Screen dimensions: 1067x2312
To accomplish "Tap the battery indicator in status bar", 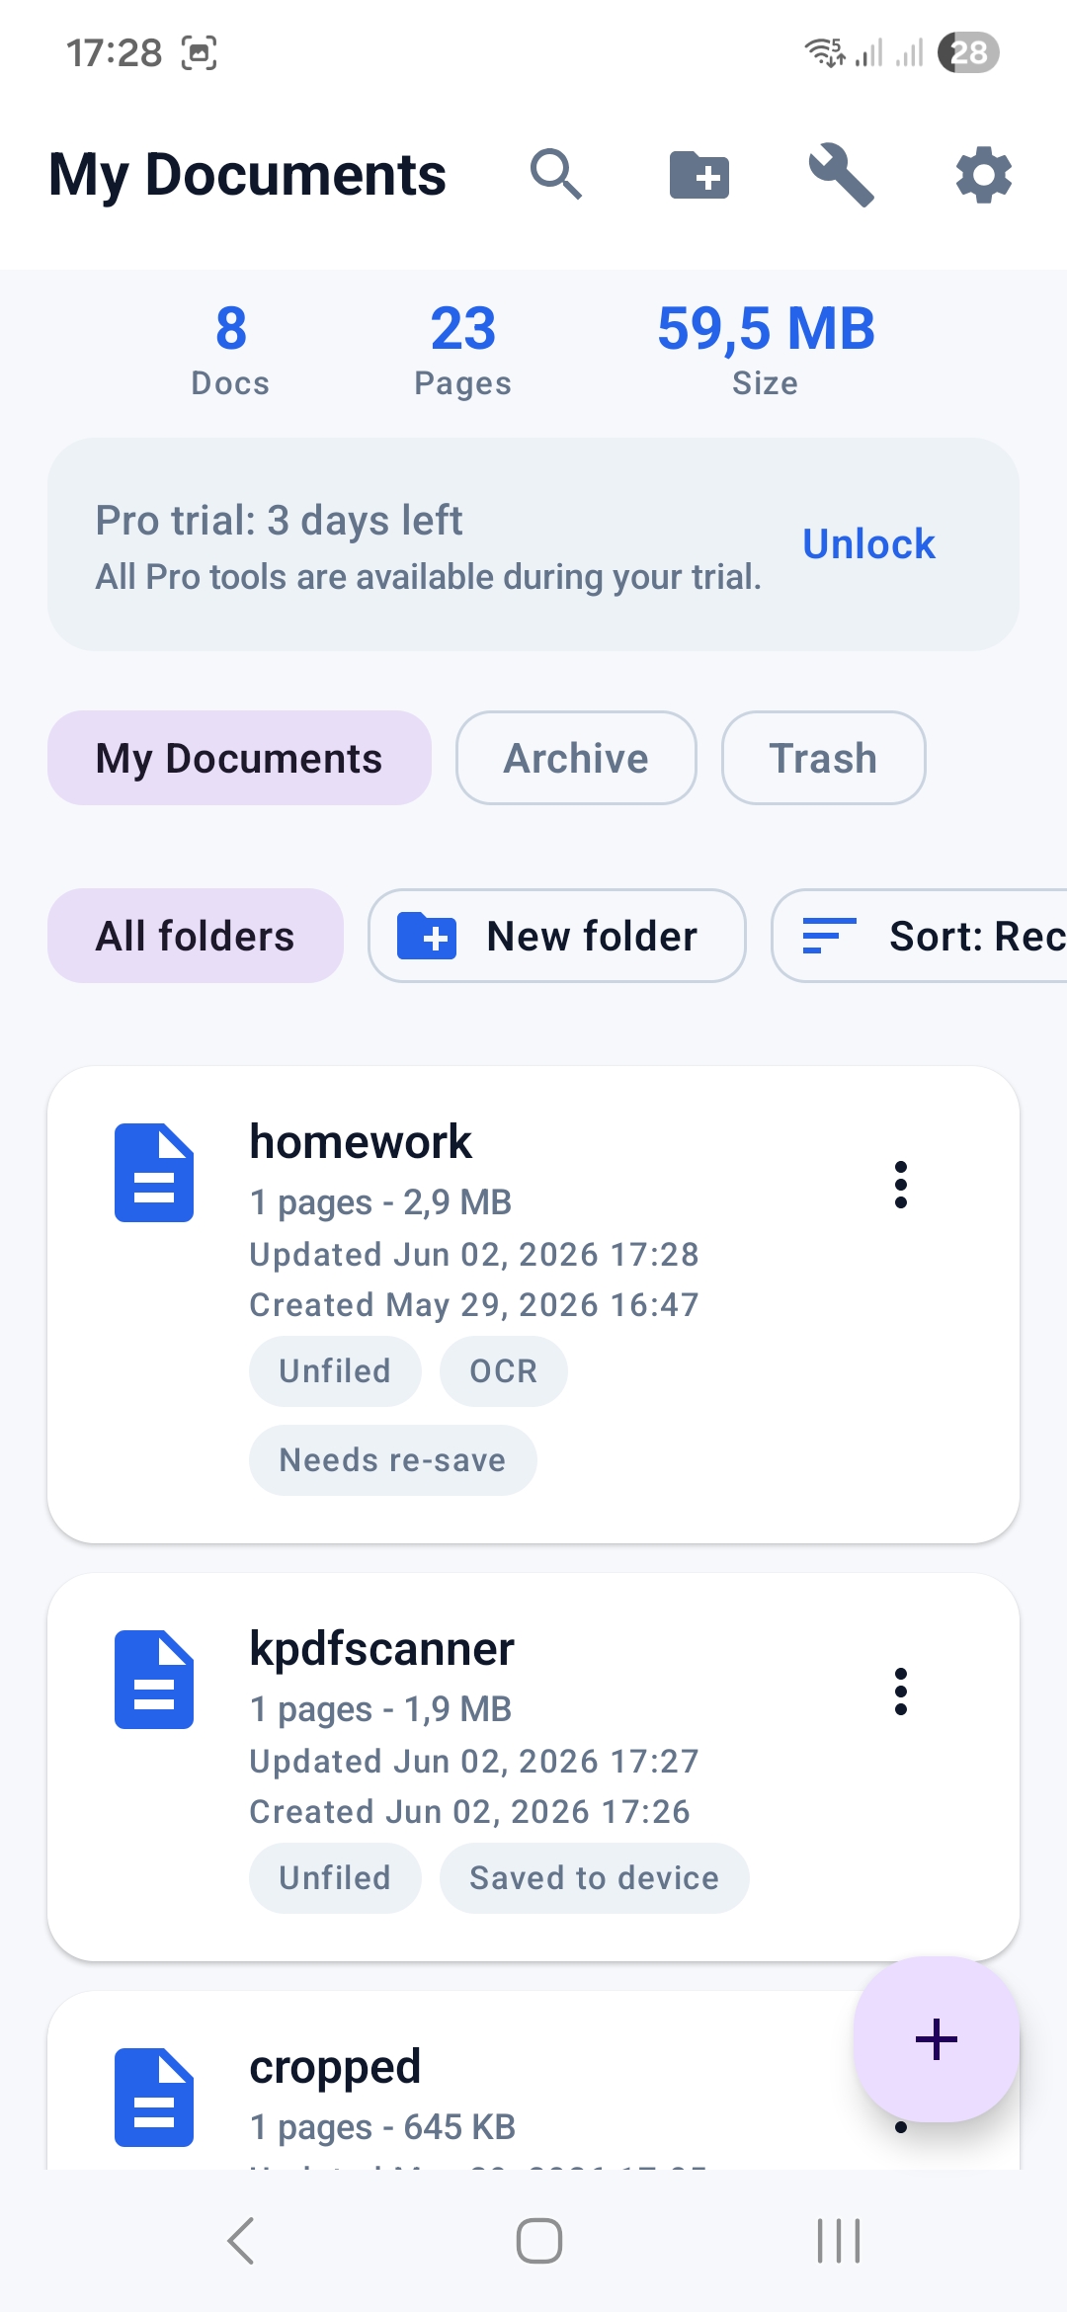I will [x=968, y=52].
